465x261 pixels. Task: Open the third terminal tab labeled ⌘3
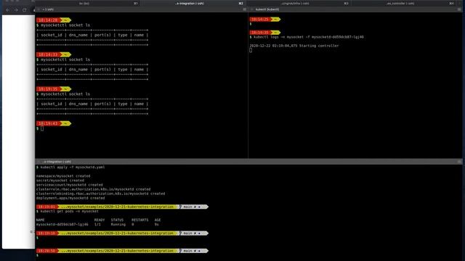[x=299, y=3]
